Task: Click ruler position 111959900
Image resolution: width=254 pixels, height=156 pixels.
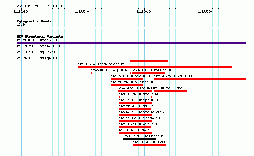Action: (21, 11)
